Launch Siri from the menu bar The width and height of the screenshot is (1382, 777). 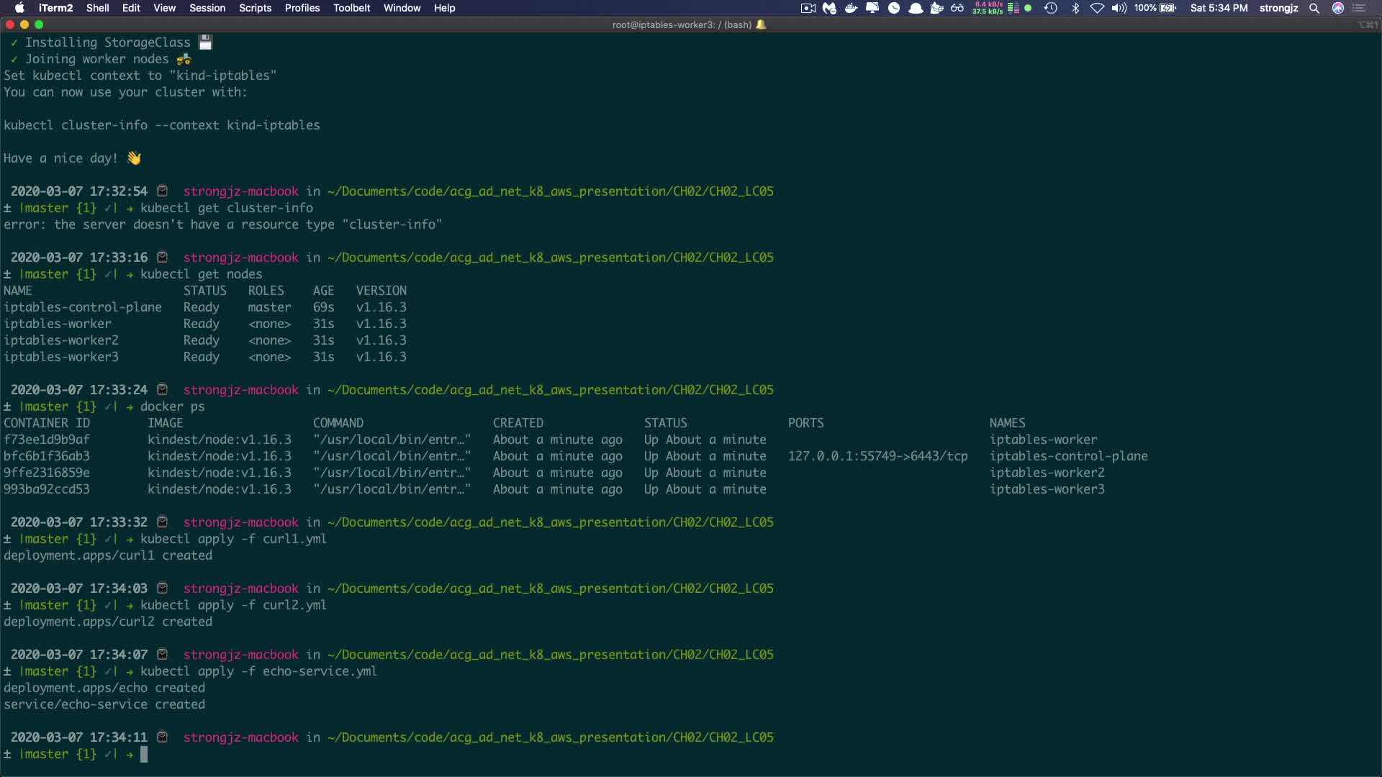pyautogui.click(x=1338, y=8)
